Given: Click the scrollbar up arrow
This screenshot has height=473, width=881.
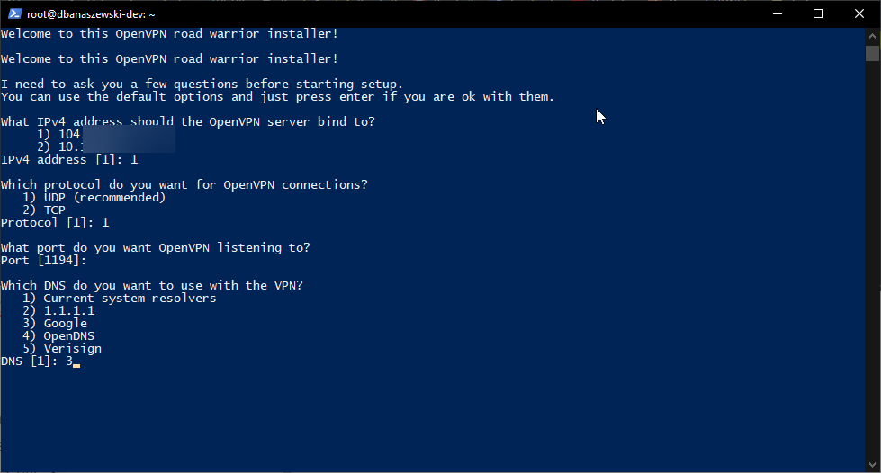Looking at the screenshot, I should [x=872, y=35].
